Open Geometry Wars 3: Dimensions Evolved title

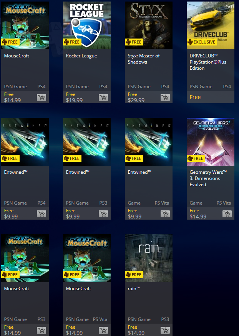[208, 178]
